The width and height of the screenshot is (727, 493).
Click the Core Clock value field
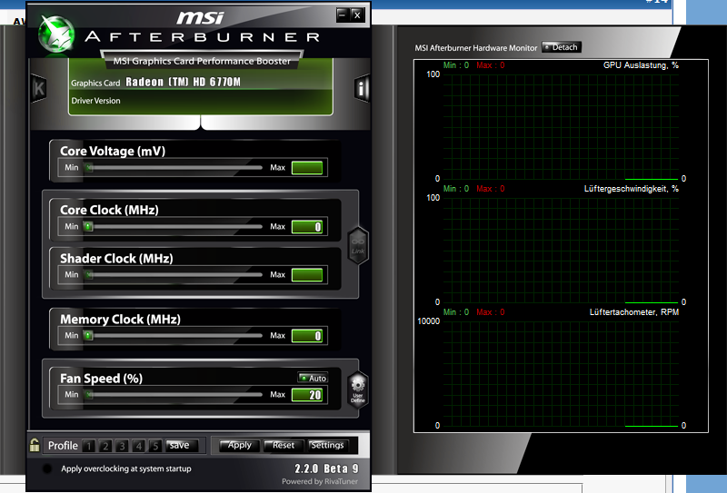click(x=307, y=227)
